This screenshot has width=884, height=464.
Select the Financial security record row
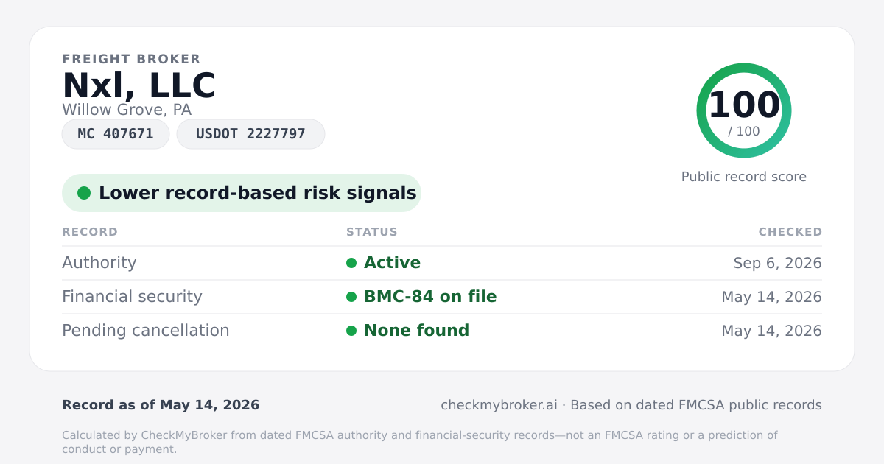click(x=442, y=297)
